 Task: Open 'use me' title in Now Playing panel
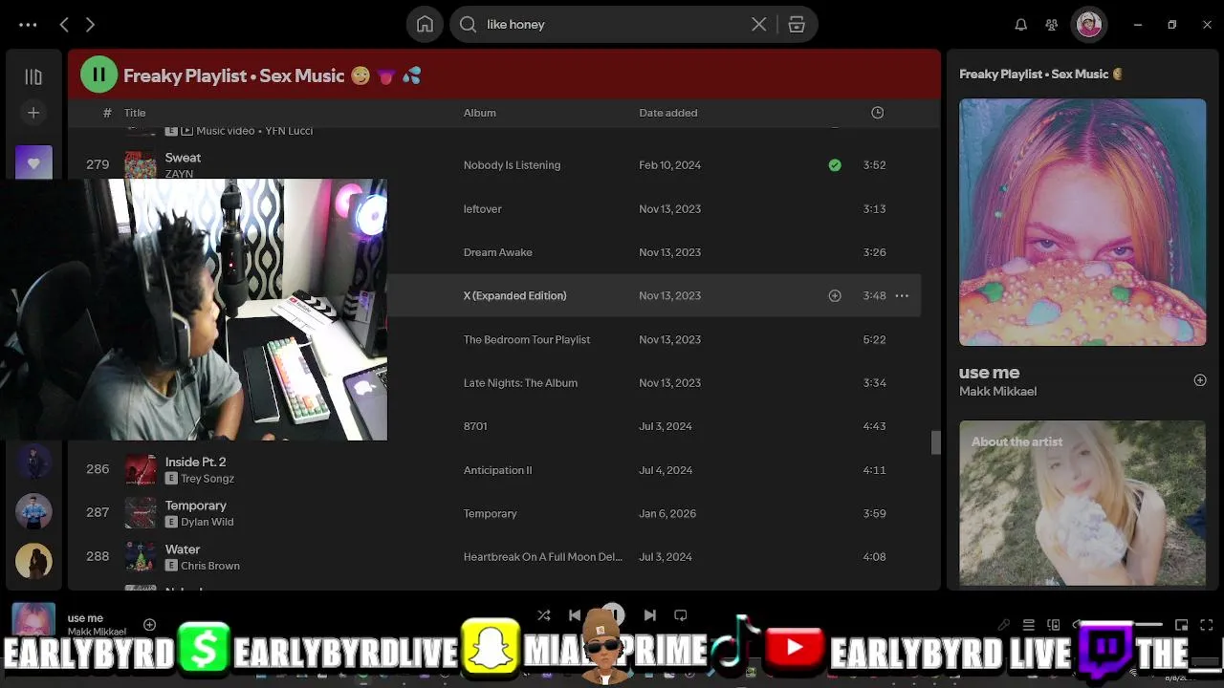(990, 373)
